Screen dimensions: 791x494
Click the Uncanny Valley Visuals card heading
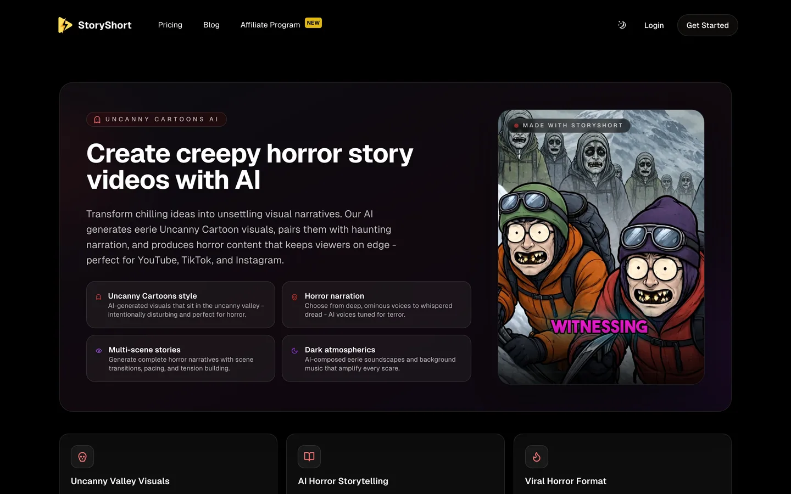[x=120, y=481]
